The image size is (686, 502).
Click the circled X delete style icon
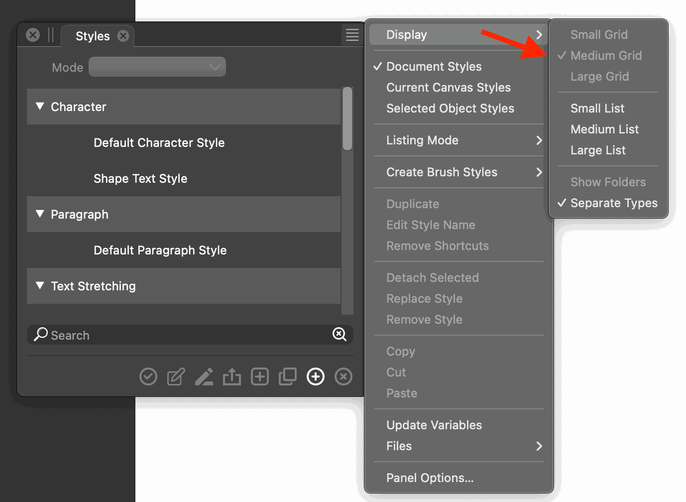click(343, 376)
